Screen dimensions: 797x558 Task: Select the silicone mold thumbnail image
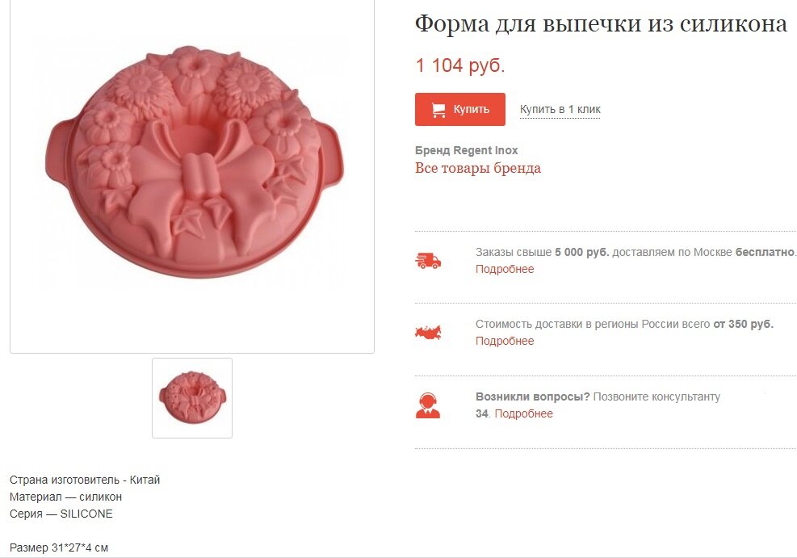click(192, 398)
